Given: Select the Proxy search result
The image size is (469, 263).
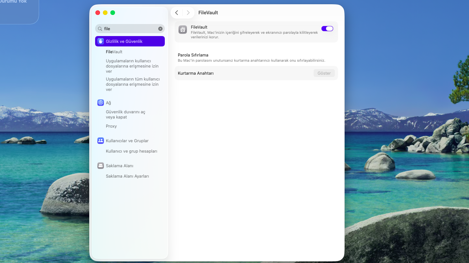Looking at the screenshot, I should (x=111, y=126).
